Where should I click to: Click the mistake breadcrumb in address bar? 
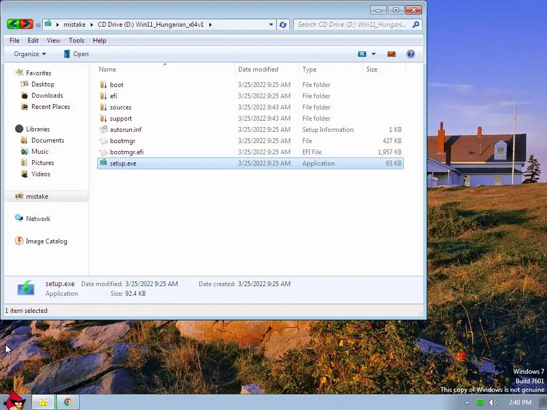click(x=75, y=25)
